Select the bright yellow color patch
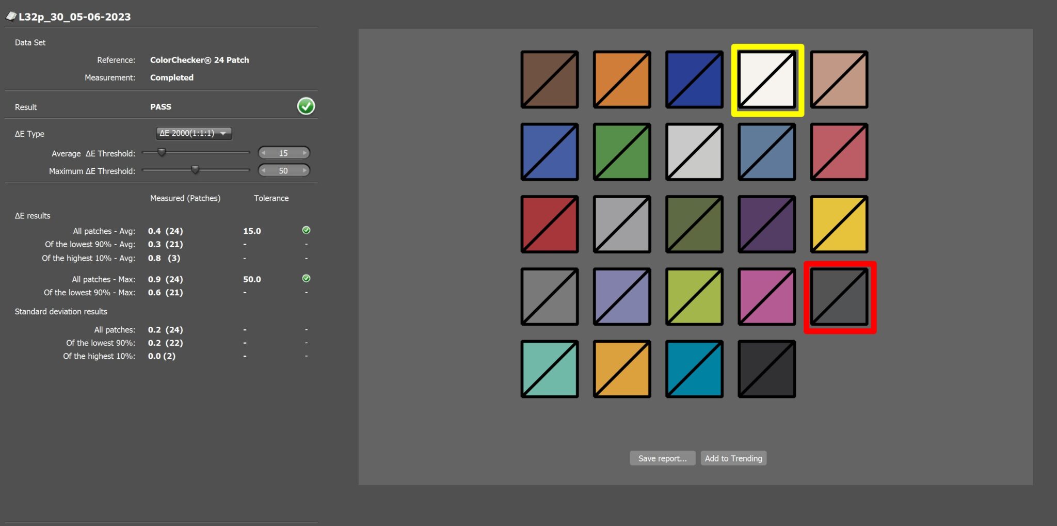Image resolution: width=1057 pixels, height=526 pixels. 839,225
